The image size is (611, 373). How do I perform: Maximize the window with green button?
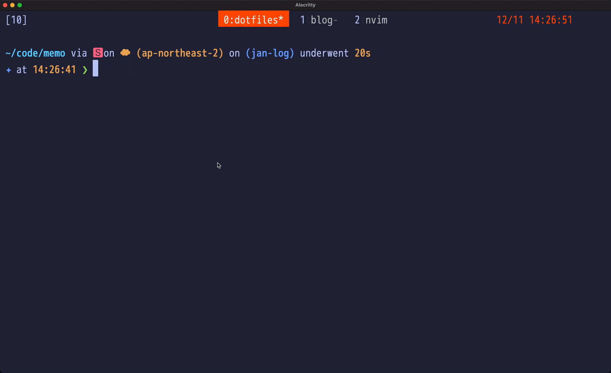(x=20, y=5)
